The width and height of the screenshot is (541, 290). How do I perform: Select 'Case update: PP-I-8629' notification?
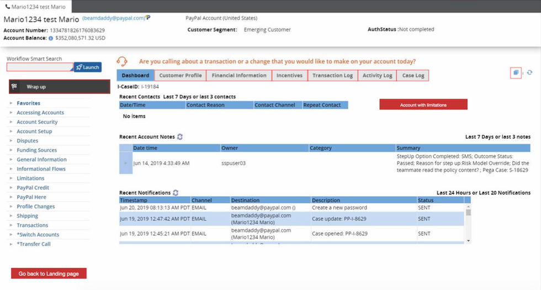tap(291, 219)
